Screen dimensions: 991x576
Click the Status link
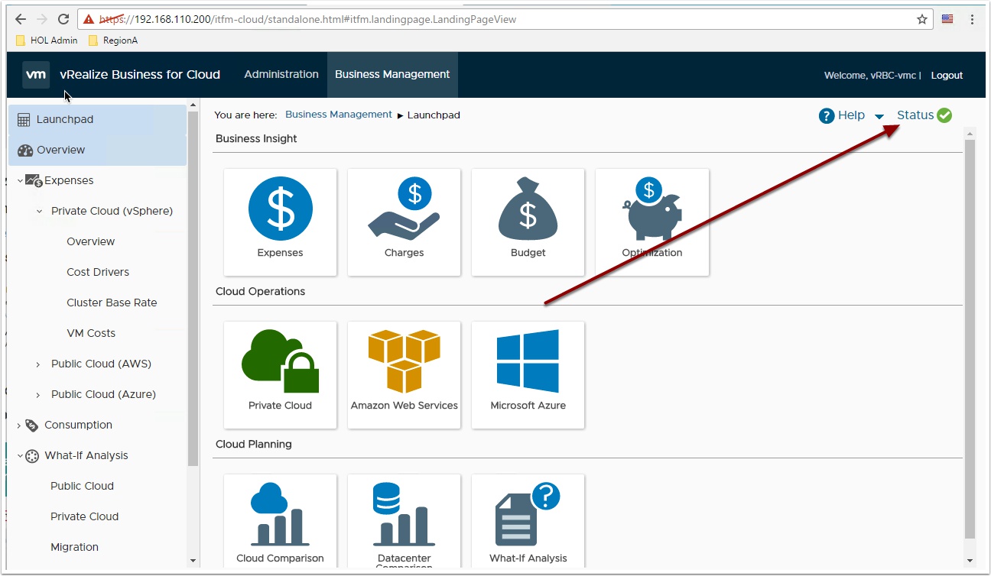(915, 115)
